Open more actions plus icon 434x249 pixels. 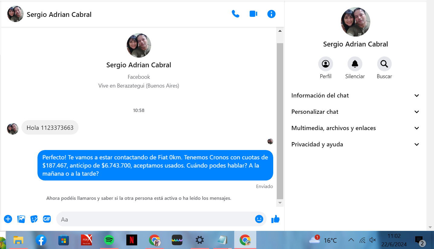tap(8, 219)
